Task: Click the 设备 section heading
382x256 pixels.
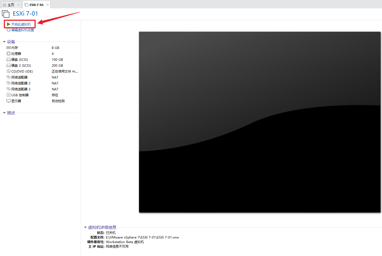Action: point(11,42)
